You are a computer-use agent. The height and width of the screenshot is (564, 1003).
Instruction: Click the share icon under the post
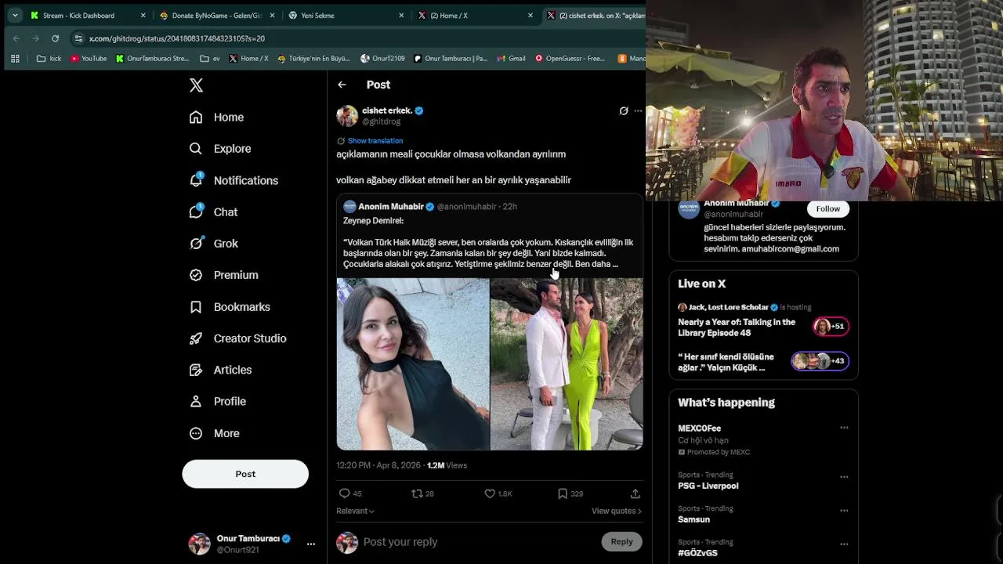(x=635, y=493)
